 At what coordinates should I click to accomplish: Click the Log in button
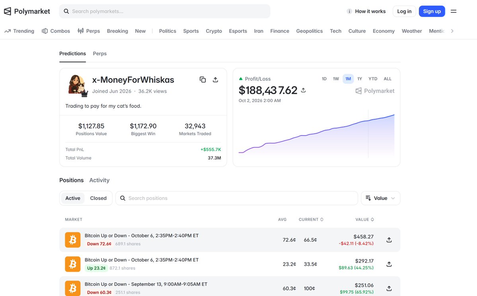404,11
